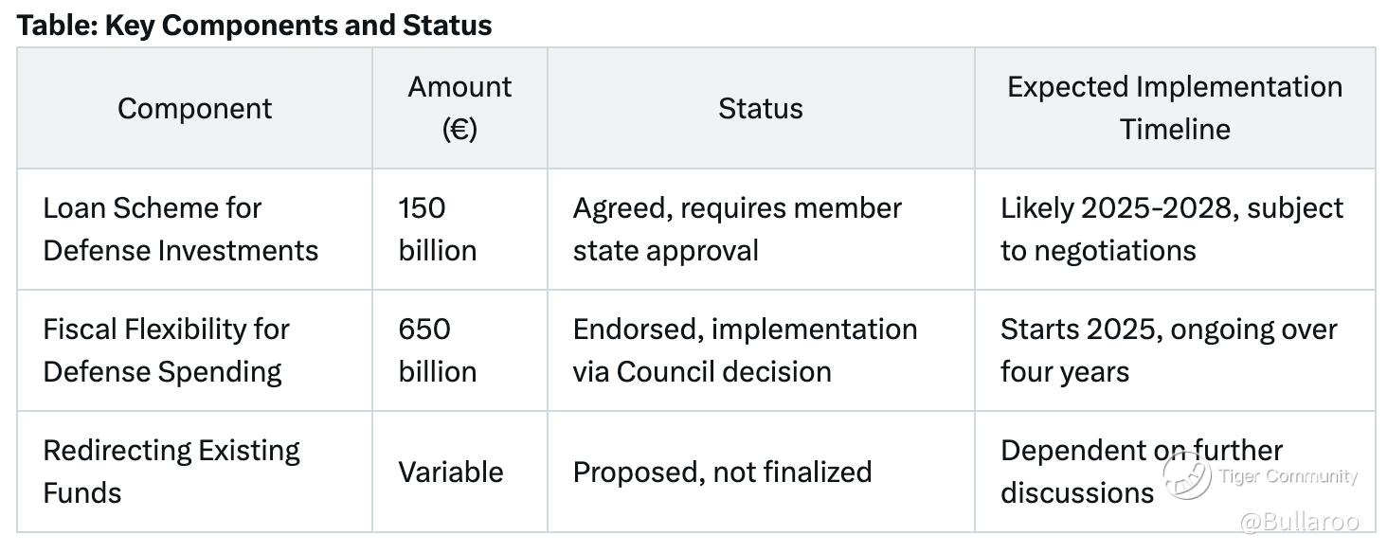
Task: Click the Variable amount cell
Action: point(450,472)
